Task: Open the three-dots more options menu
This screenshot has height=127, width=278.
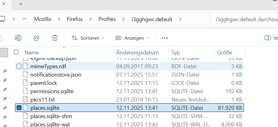Action: click(x=165, y=38)
